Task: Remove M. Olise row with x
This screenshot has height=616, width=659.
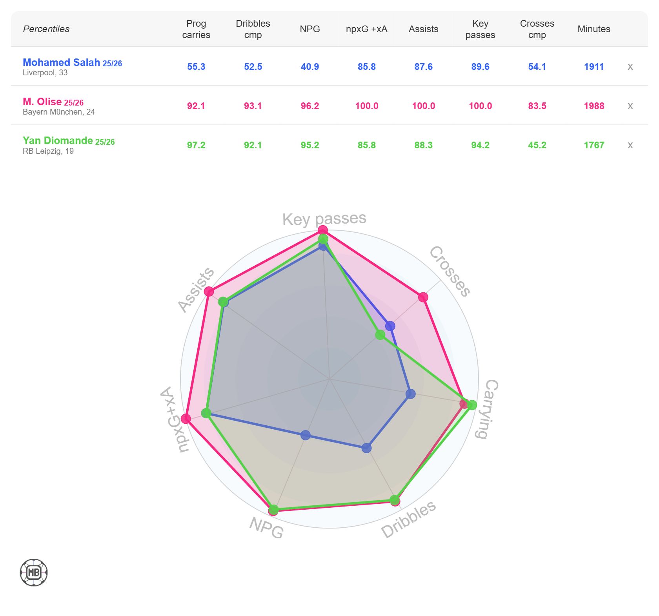Action: point(630,106)
